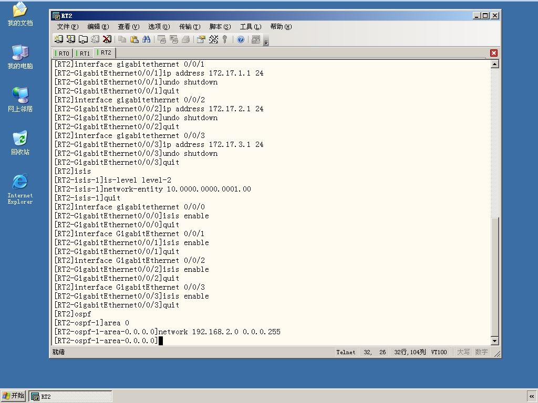538x403 pixels.
Task: Click the '[RT2]ospf' line
Action: tap(73, 314)
